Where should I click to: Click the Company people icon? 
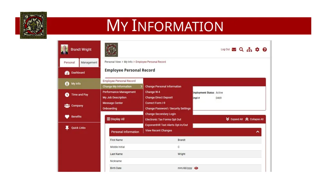click(67, 106)
